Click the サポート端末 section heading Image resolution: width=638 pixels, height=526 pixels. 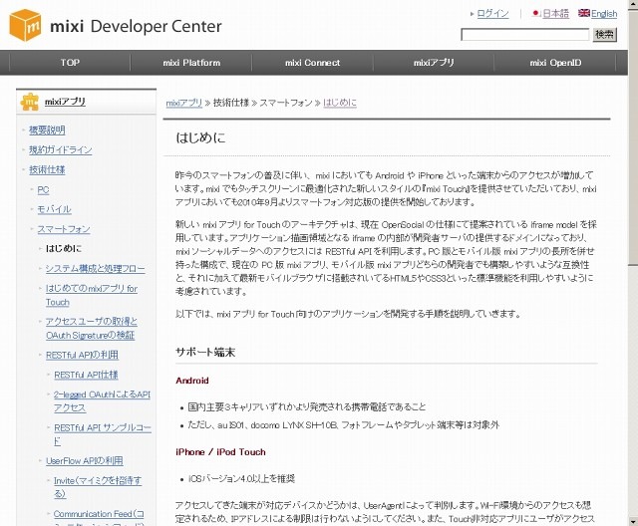point(205,352)
